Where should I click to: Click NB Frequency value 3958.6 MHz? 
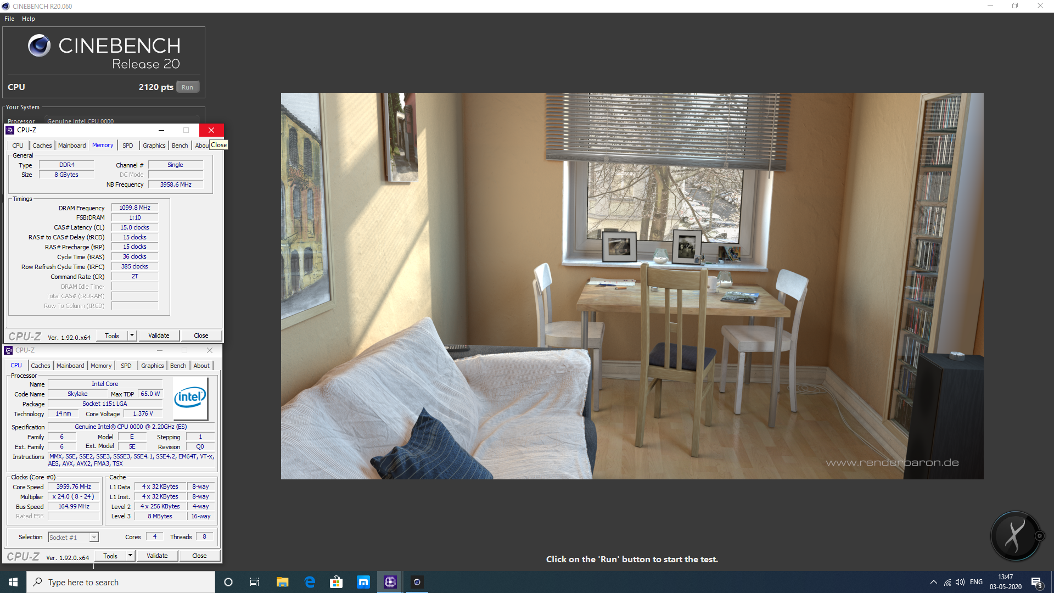(x=176, y=184)
